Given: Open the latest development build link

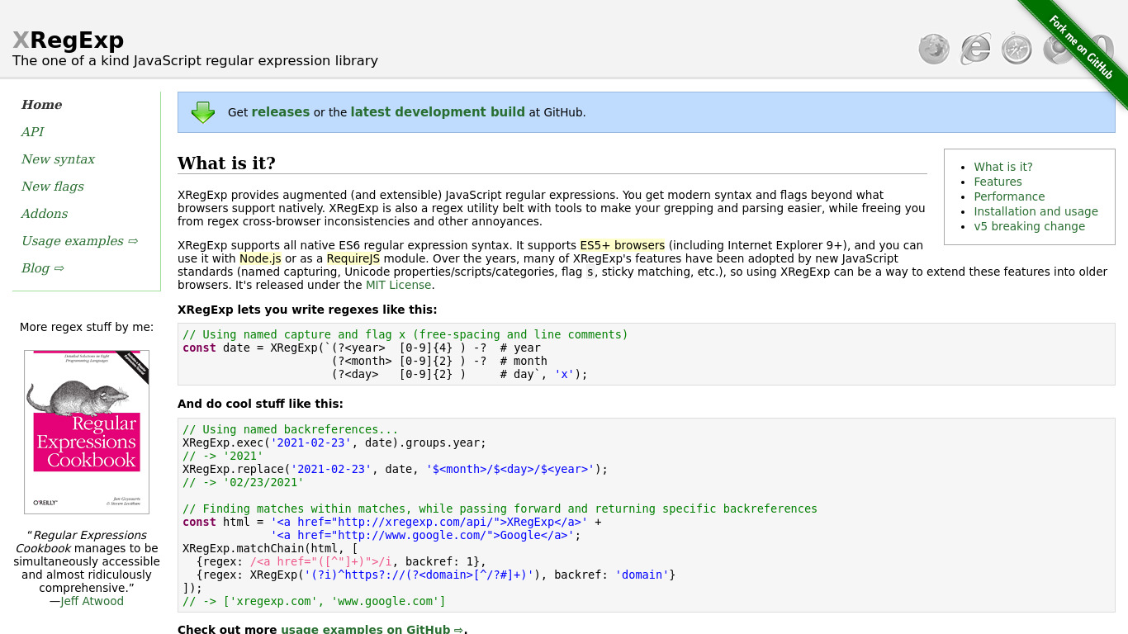Looking at the screenshot, I should click(x=438, y=112).
